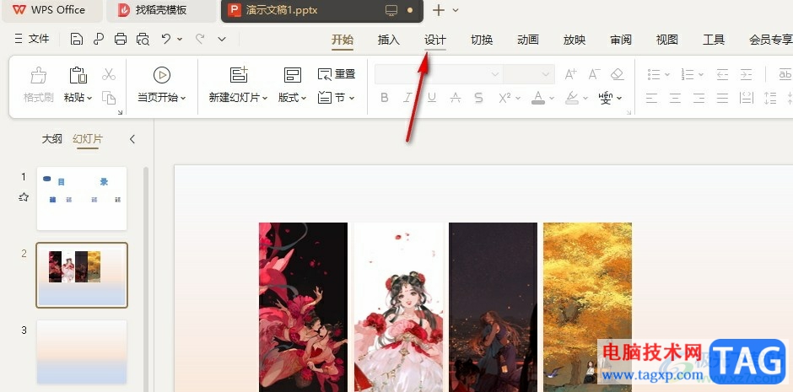Screen dimensions: 793x392
Task: Click the superscript X² icon
Action: click(504, 98)
